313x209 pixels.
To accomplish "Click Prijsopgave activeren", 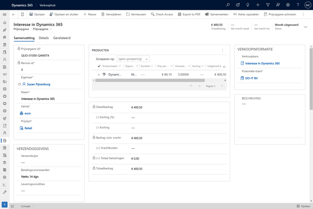I will 280,14.
